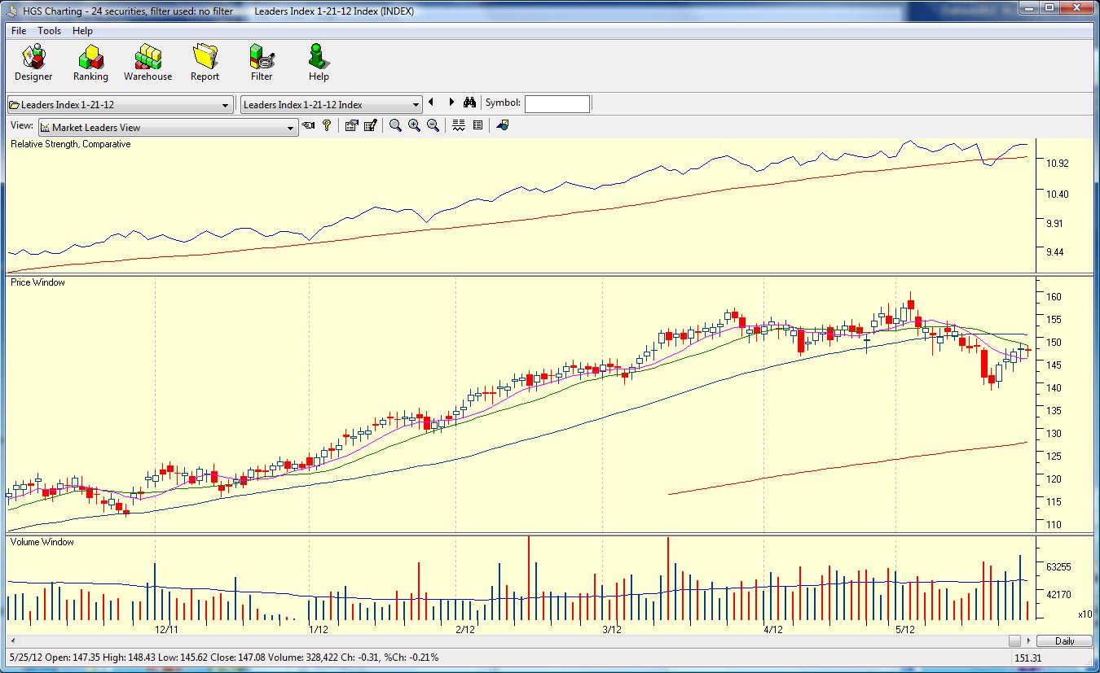The width and height of the screenshot is (1100, 673).
Task: Click the chart properties icon
Action: 351,125
